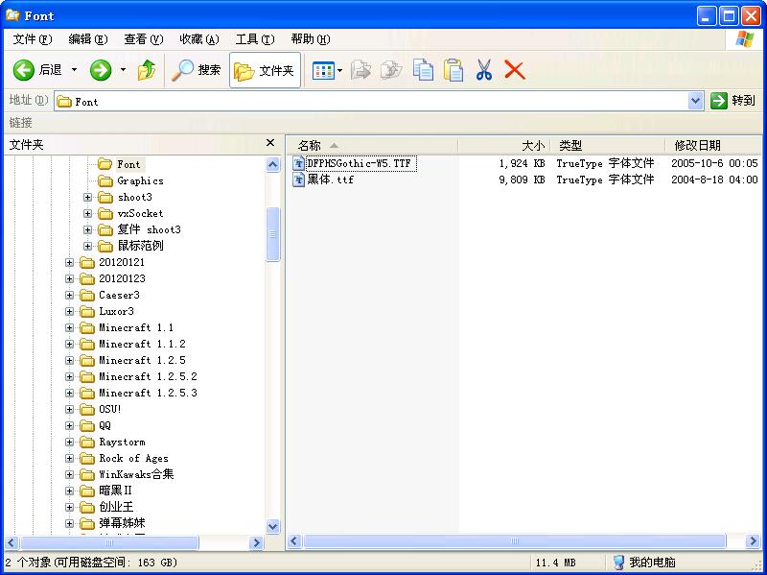Open the Back button history dropdown arrow
The height and width of the screenshot is (575, 767).
pyautogui.click(x=75, y=70)
